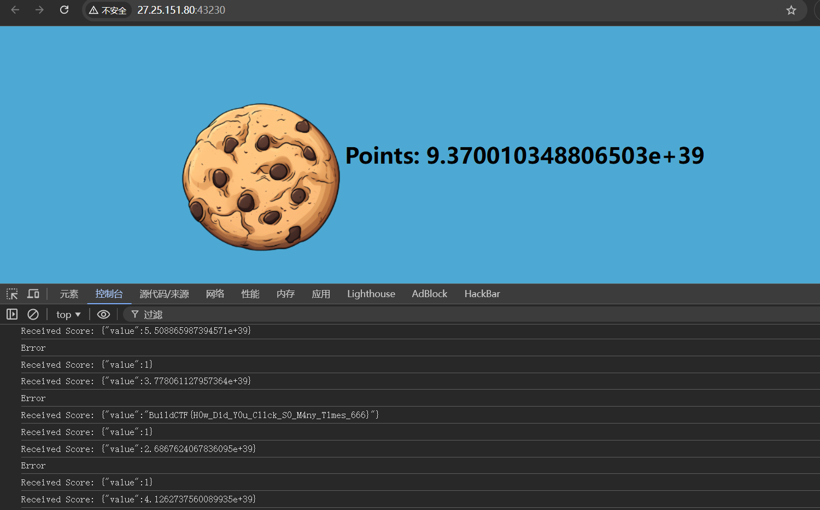Clear the console with the ban icon
The image size is (820, 510).
click(33, 314)
